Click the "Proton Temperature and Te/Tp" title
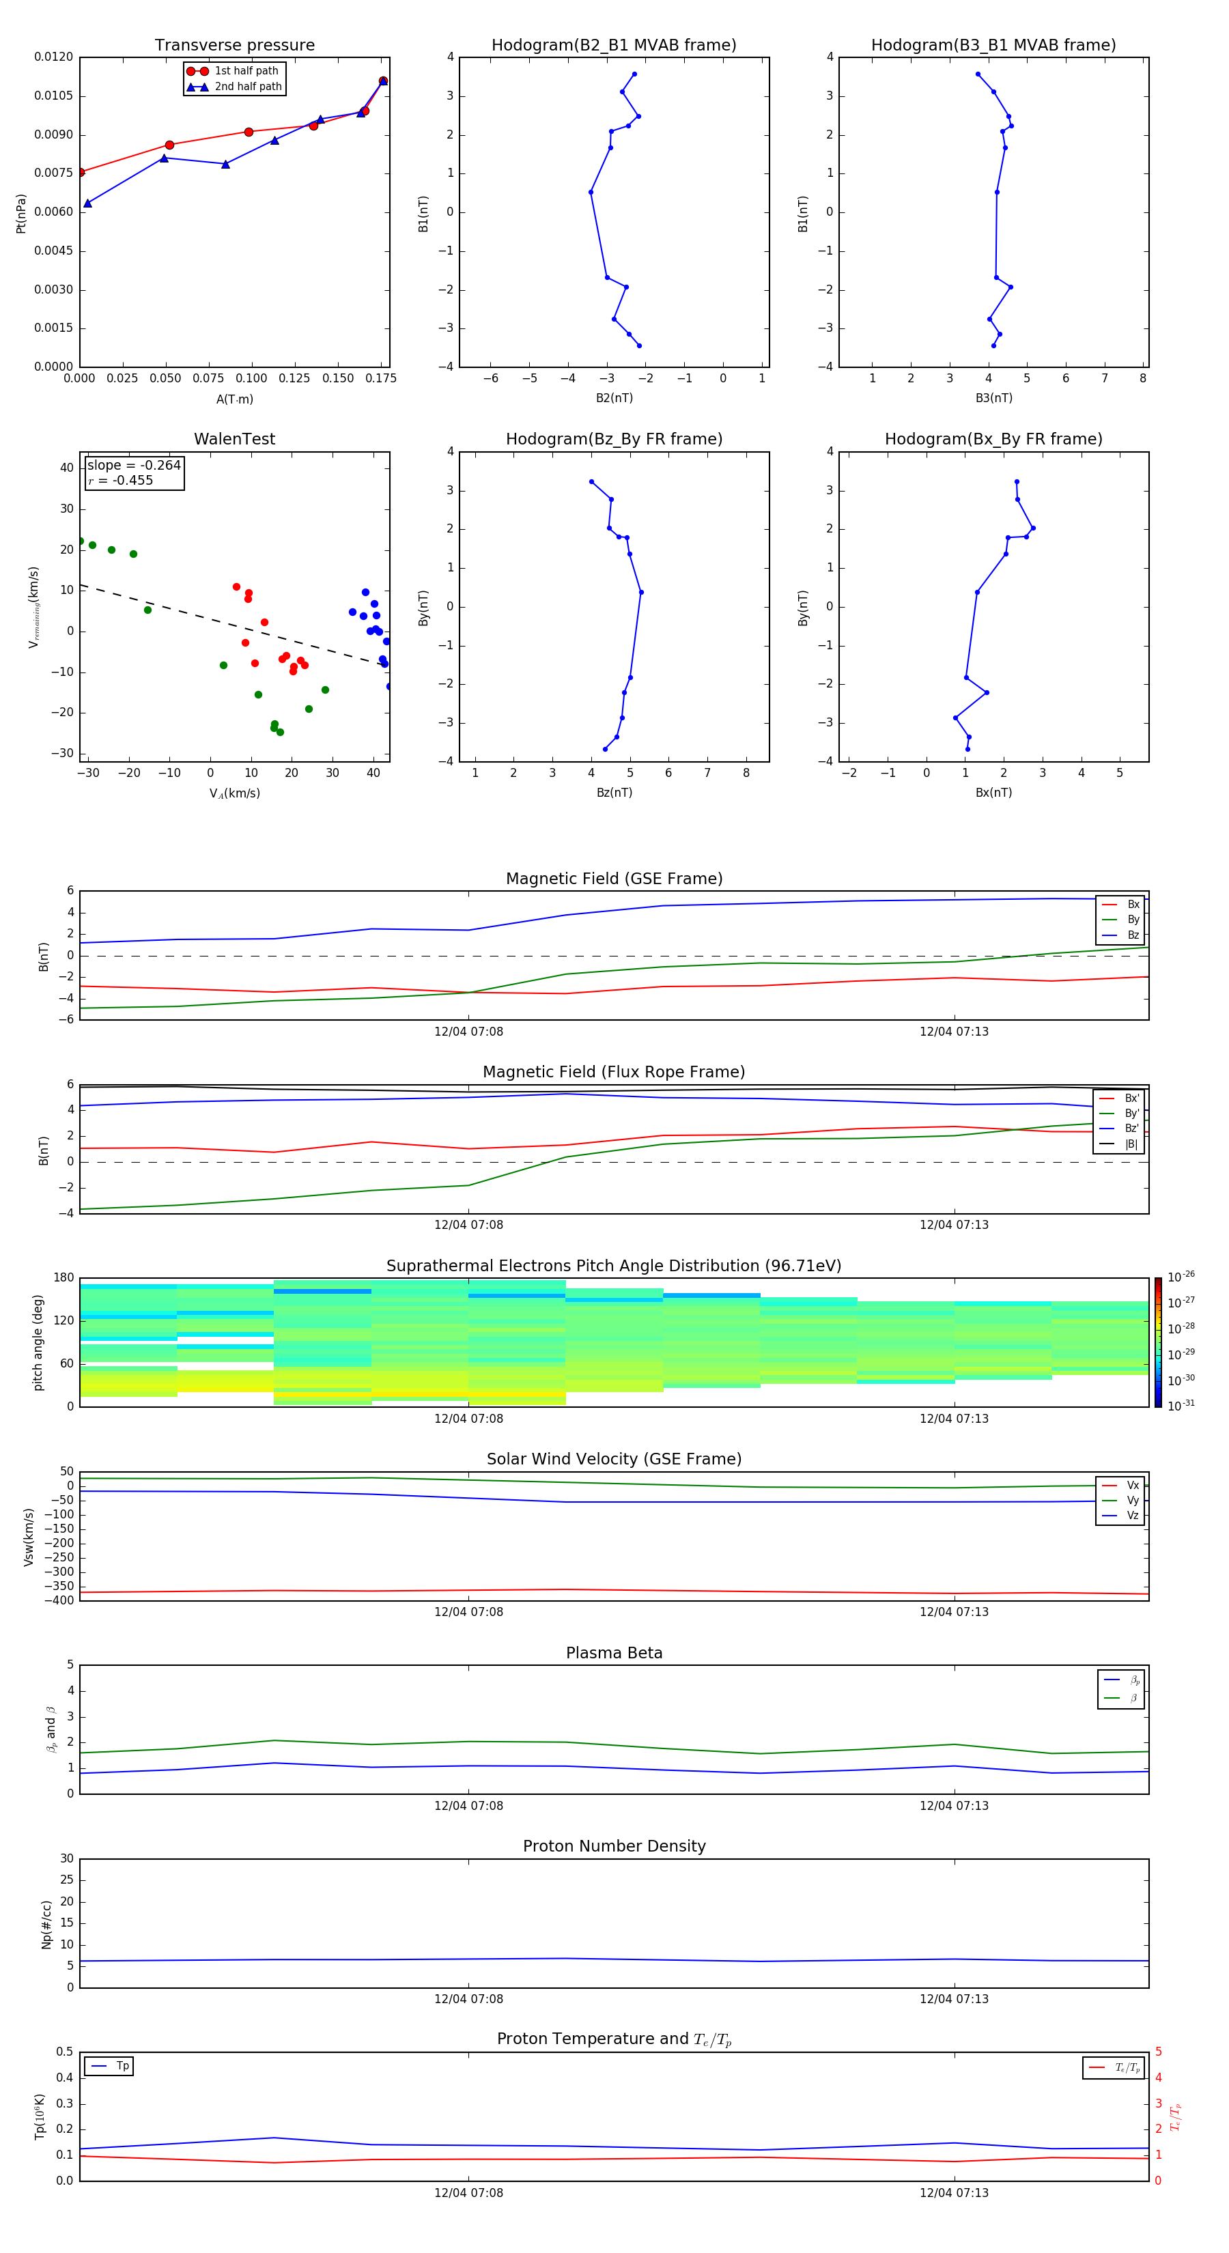This screenshot has width=1229, height=2253. [x=614, y=2039]
